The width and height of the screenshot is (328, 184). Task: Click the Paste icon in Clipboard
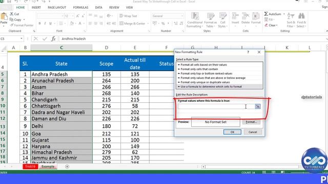(x=4, y=16)
